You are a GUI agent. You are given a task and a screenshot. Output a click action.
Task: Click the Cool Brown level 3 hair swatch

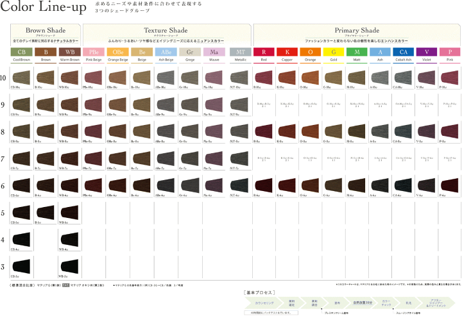tap(21, 266)
